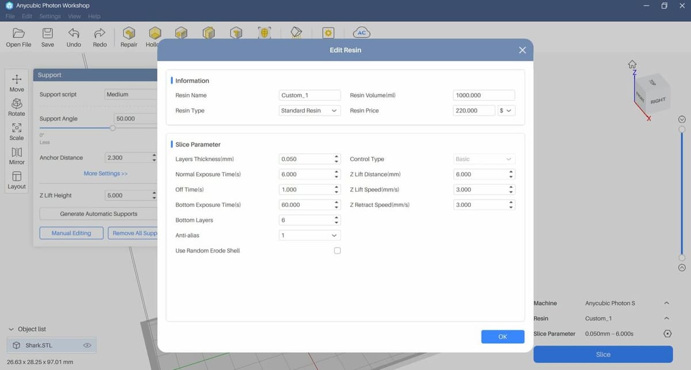Select the Mirror tool
The width and height of the screenshot is (691, 370).
pos(17,156)
